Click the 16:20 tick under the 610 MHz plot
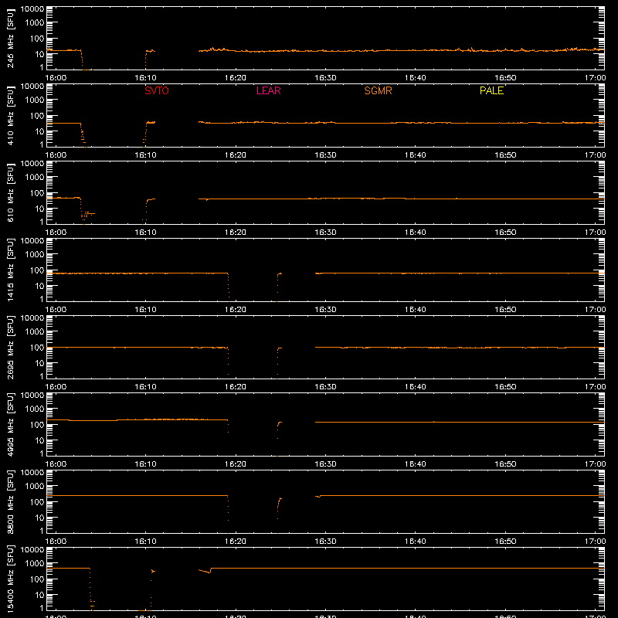618x618 pixels. tap(236, 233)
